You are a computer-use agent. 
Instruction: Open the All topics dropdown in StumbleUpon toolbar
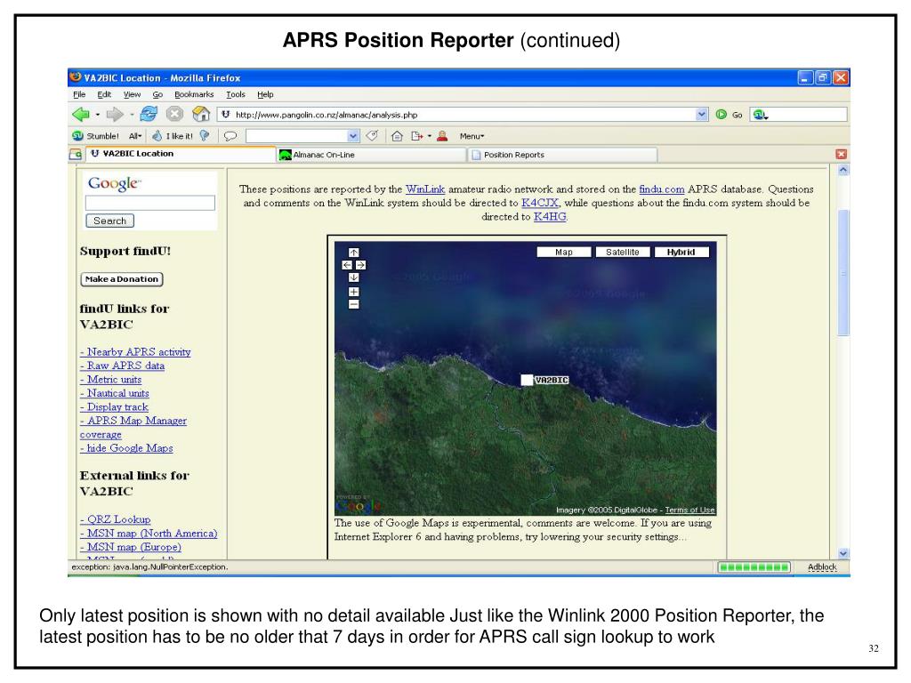[x=135, y=136]
